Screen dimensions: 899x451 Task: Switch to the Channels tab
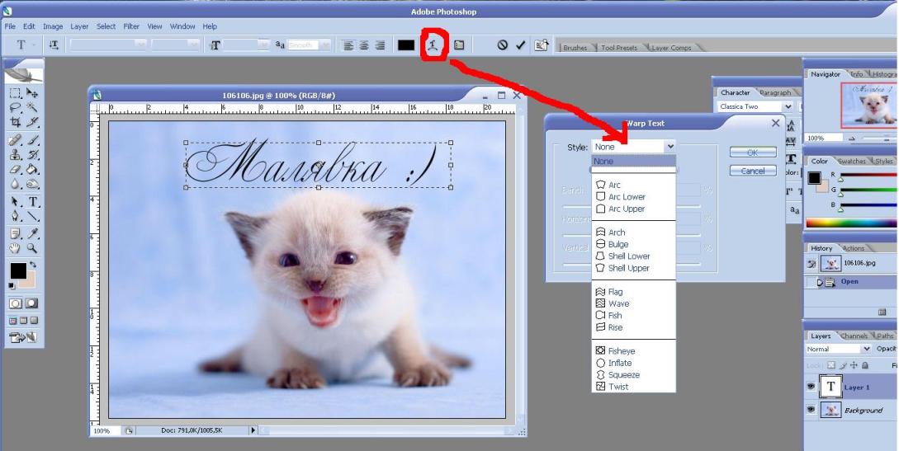pos(855,336)
